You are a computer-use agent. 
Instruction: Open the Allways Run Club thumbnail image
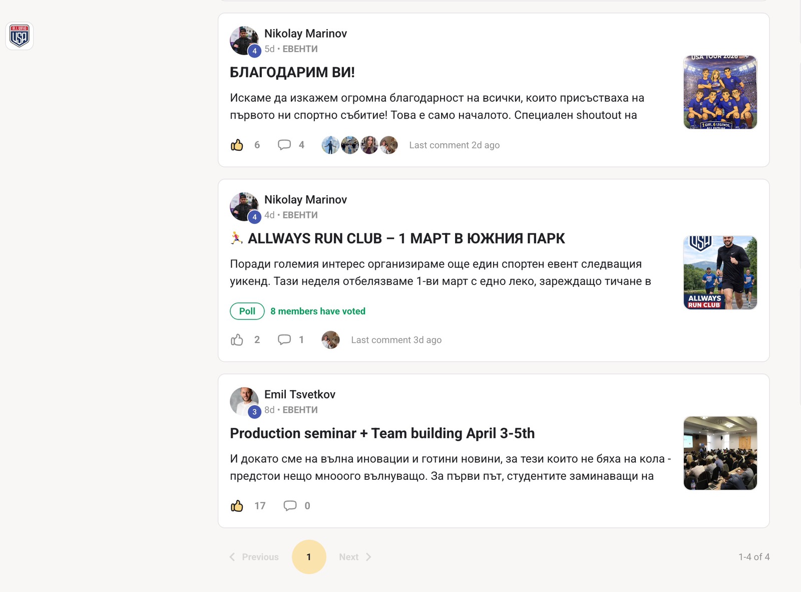point(720,272)
